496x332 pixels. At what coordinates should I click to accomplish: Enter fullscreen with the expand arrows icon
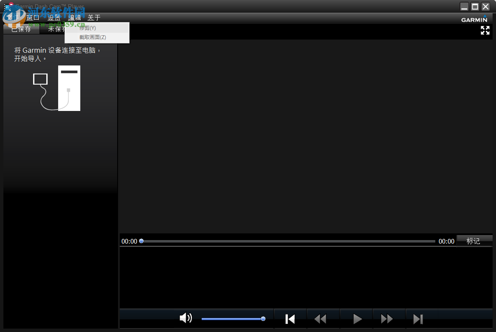485,31
